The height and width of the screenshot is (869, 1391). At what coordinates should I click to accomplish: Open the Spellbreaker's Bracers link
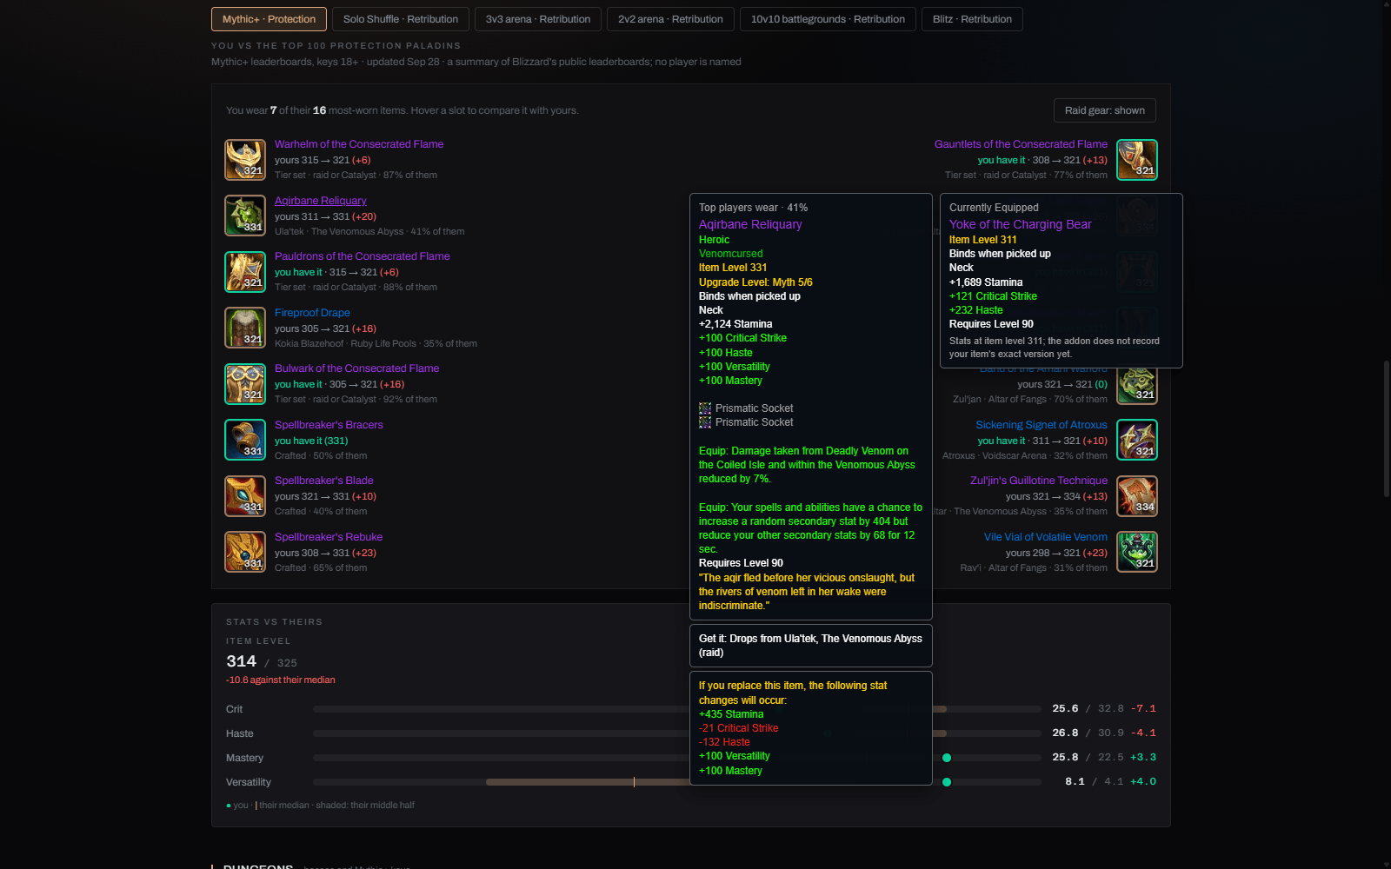(329, 425)
